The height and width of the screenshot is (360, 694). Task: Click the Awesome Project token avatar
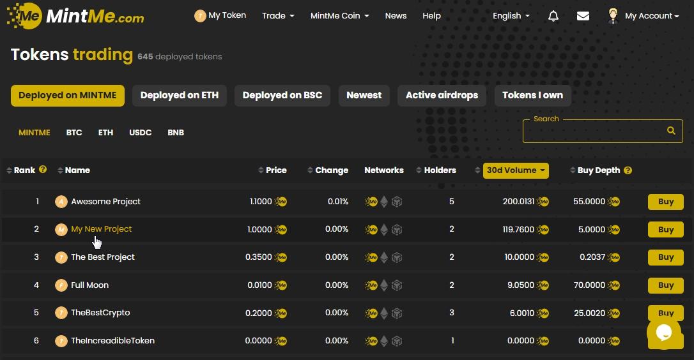coord(61,202)
